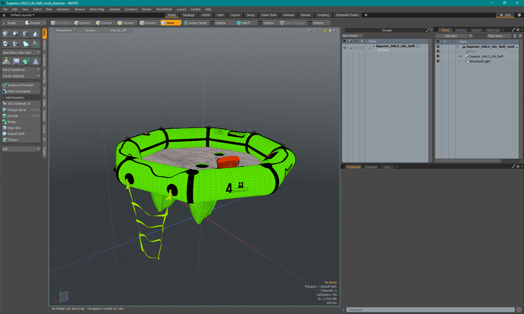The image size is (524, 314).
Task: Toggle the Only star button
Action: click(x=505, y=15)
